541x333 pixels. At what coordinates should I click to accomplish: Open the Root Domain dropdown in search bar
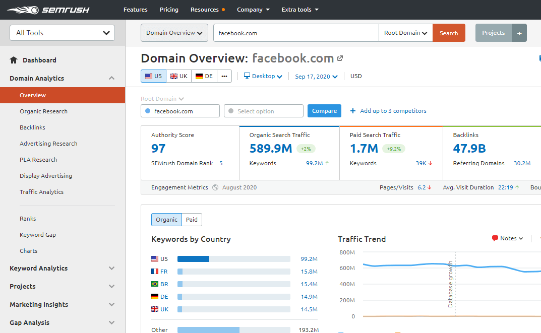point(405,33)
